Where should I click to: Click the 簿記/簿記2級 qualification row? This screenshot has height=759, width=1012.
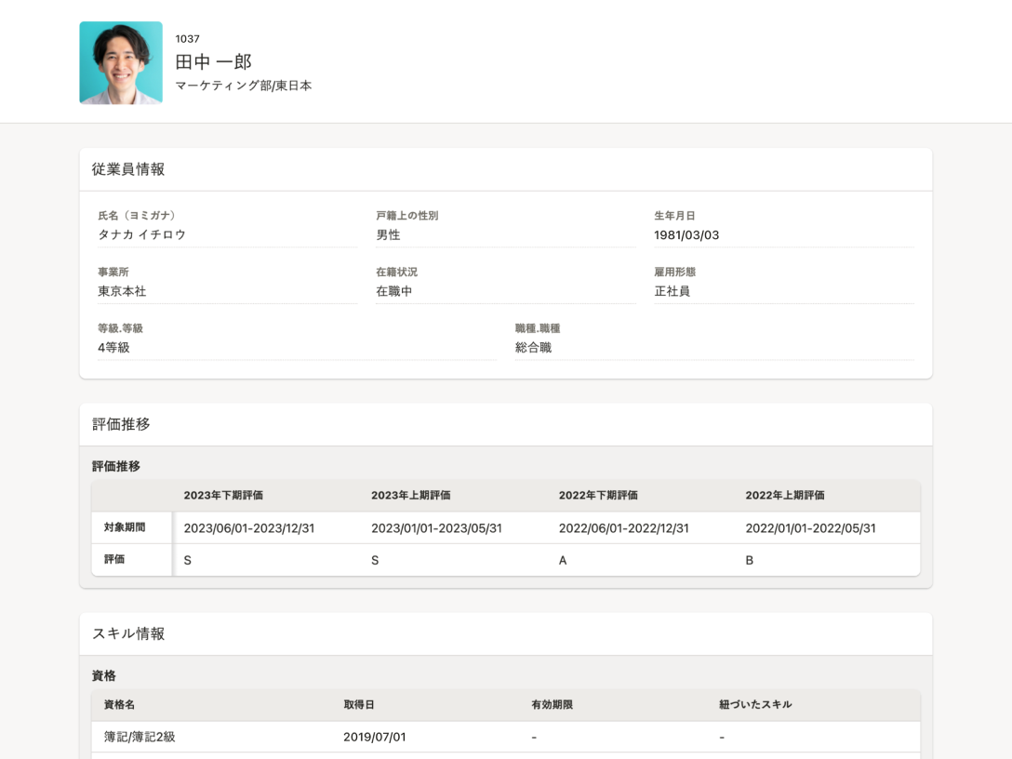(506, 737)
